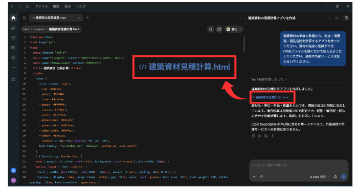Click the outputs breadcrumb segment
This screenshot has width=357, height=187.
[39, 29]
